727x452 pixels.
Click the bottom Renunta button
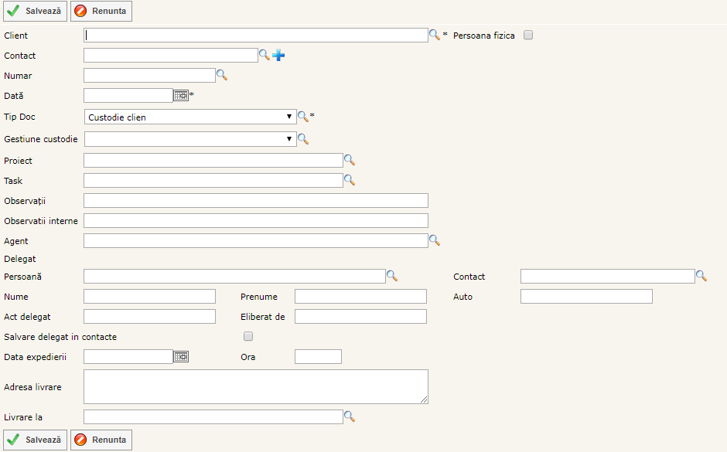tap(101, 440)
